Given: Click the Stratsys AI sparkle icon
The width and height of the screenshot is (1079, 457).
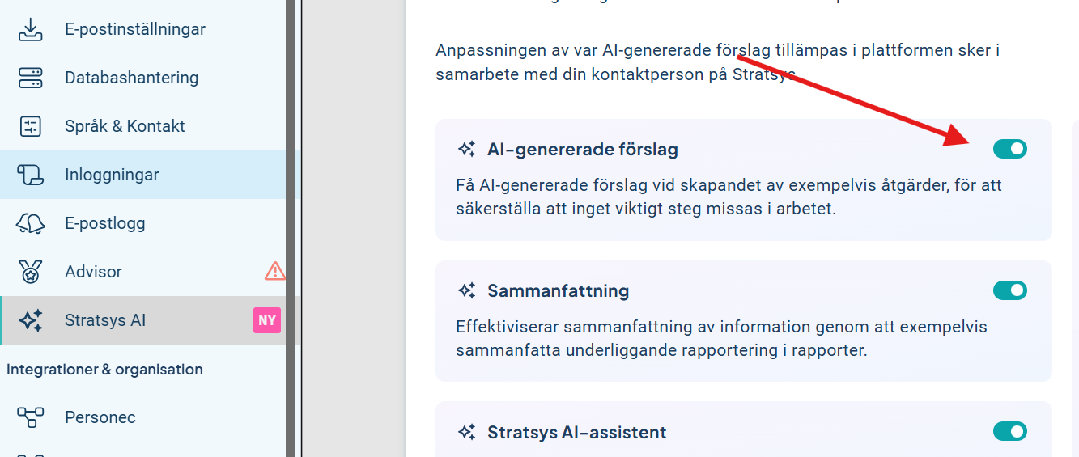Looking at the screenshot, I should (x=31, y=320).
